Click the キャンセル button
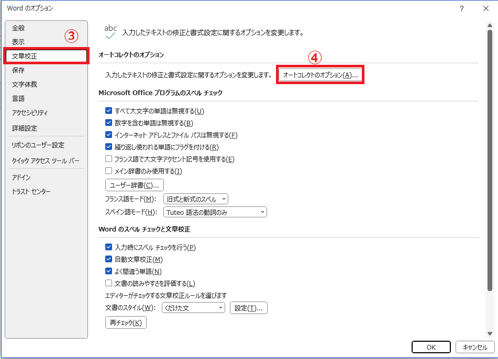This screenshot has height=359, width=498. click(475, 347)
